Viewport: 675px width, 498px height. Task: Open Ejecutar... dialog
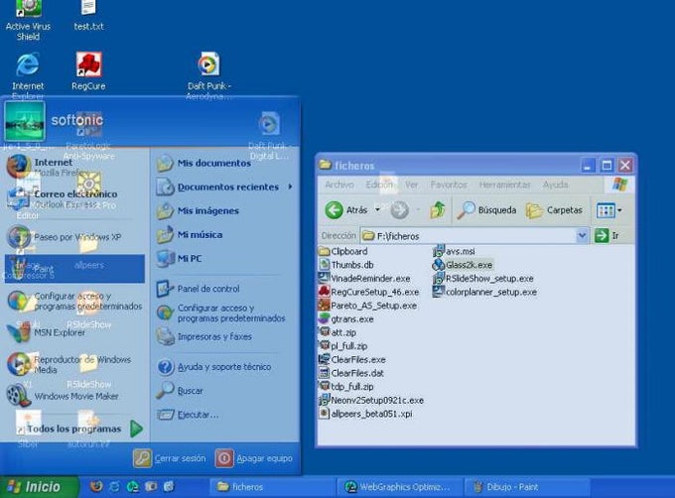pyautogui.click(x=188, y=415)
